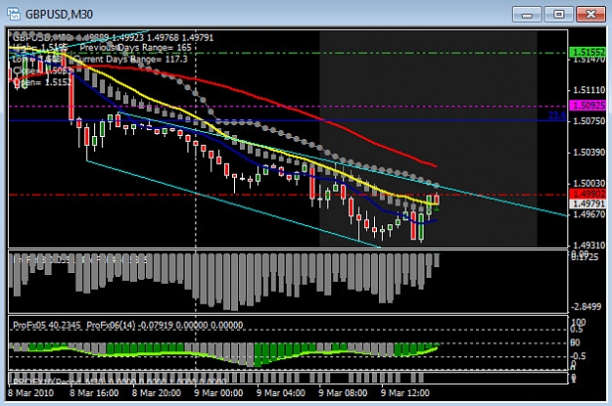Click the 9 Mar 08:00 time label
This screenshot has height=406, width=612.
pos(343,392)
